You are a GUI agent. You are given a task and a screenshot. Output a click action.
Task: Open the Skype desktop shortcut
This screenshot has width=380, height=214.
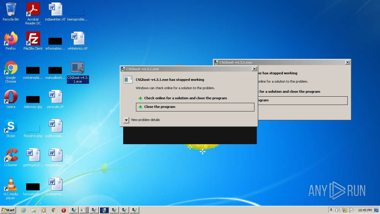11,128
